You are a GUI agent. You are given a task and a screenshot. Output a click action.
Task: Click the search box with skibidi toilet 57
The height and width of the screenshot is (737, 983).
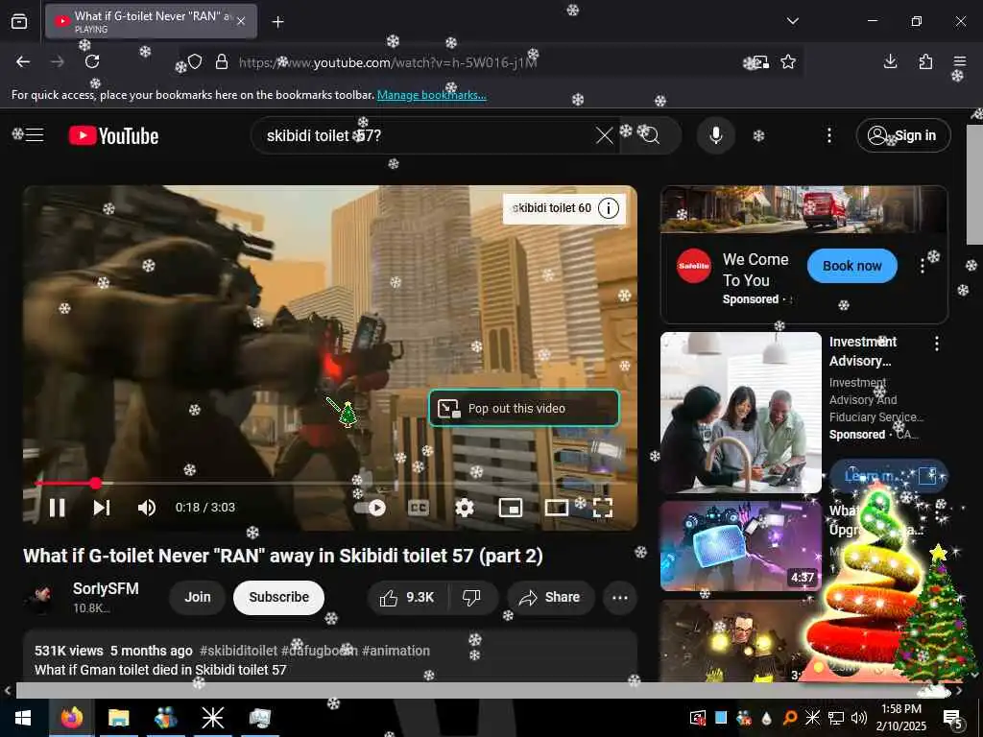click(x=426, y=135)
